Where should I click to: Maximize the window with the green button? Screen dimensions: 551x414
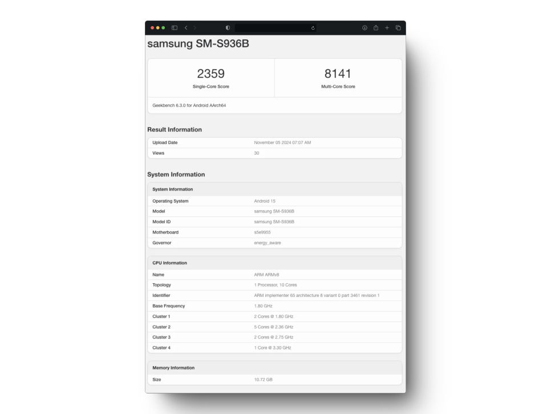coord(163,28)
